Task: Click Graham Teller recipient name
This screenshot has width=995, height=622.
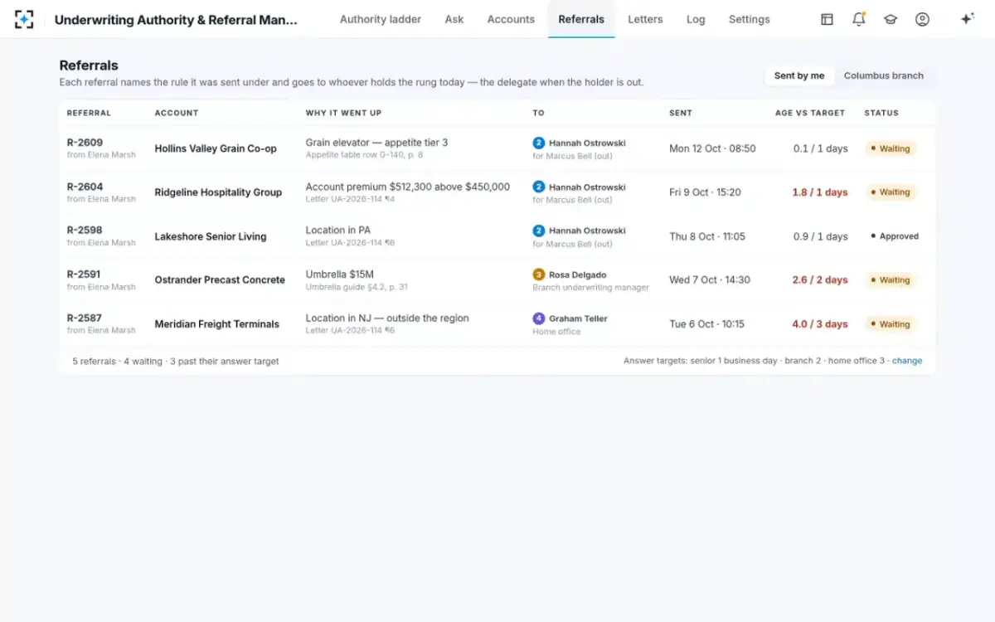Action: tap(578, 318)
